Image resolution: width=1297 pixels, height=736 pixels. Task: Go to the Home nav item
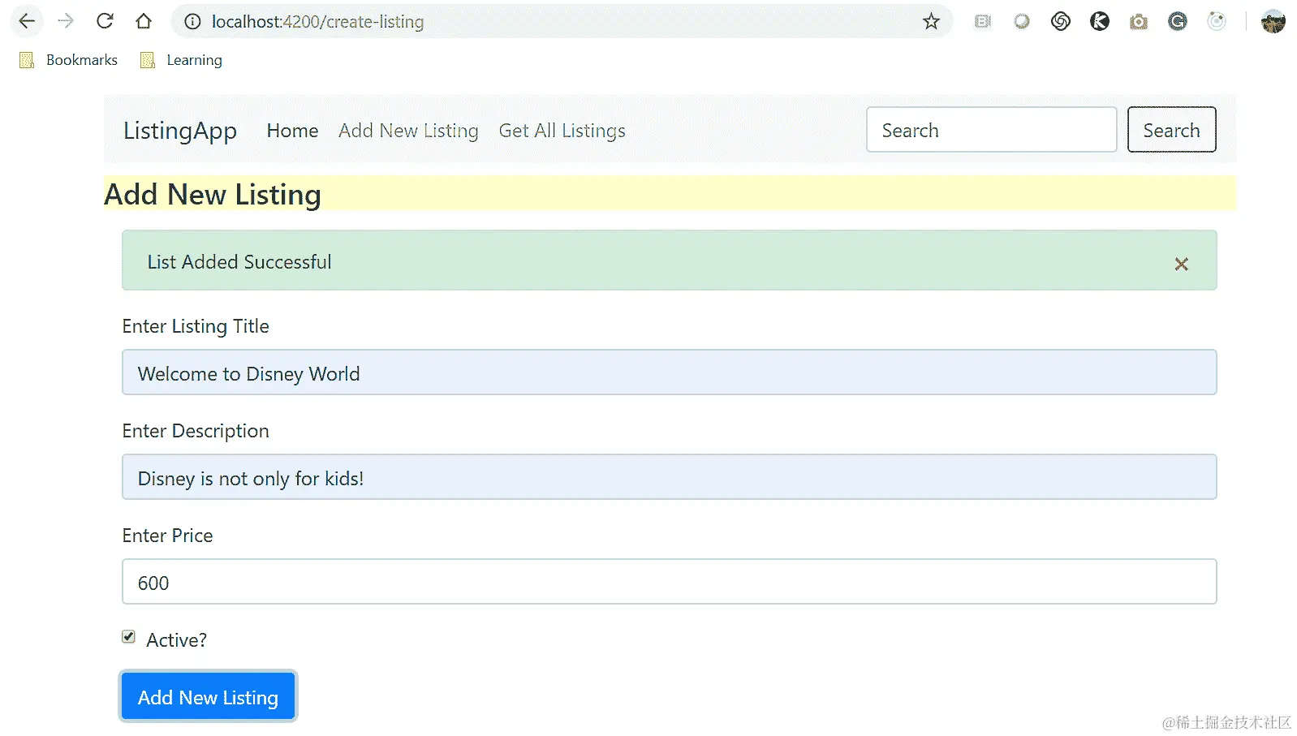click(x=292, y=131)
